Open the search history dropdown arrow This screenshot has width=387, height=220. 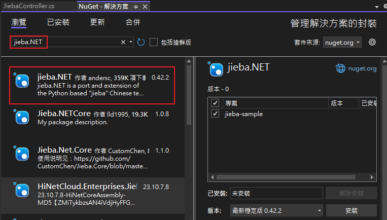[131, 42]
